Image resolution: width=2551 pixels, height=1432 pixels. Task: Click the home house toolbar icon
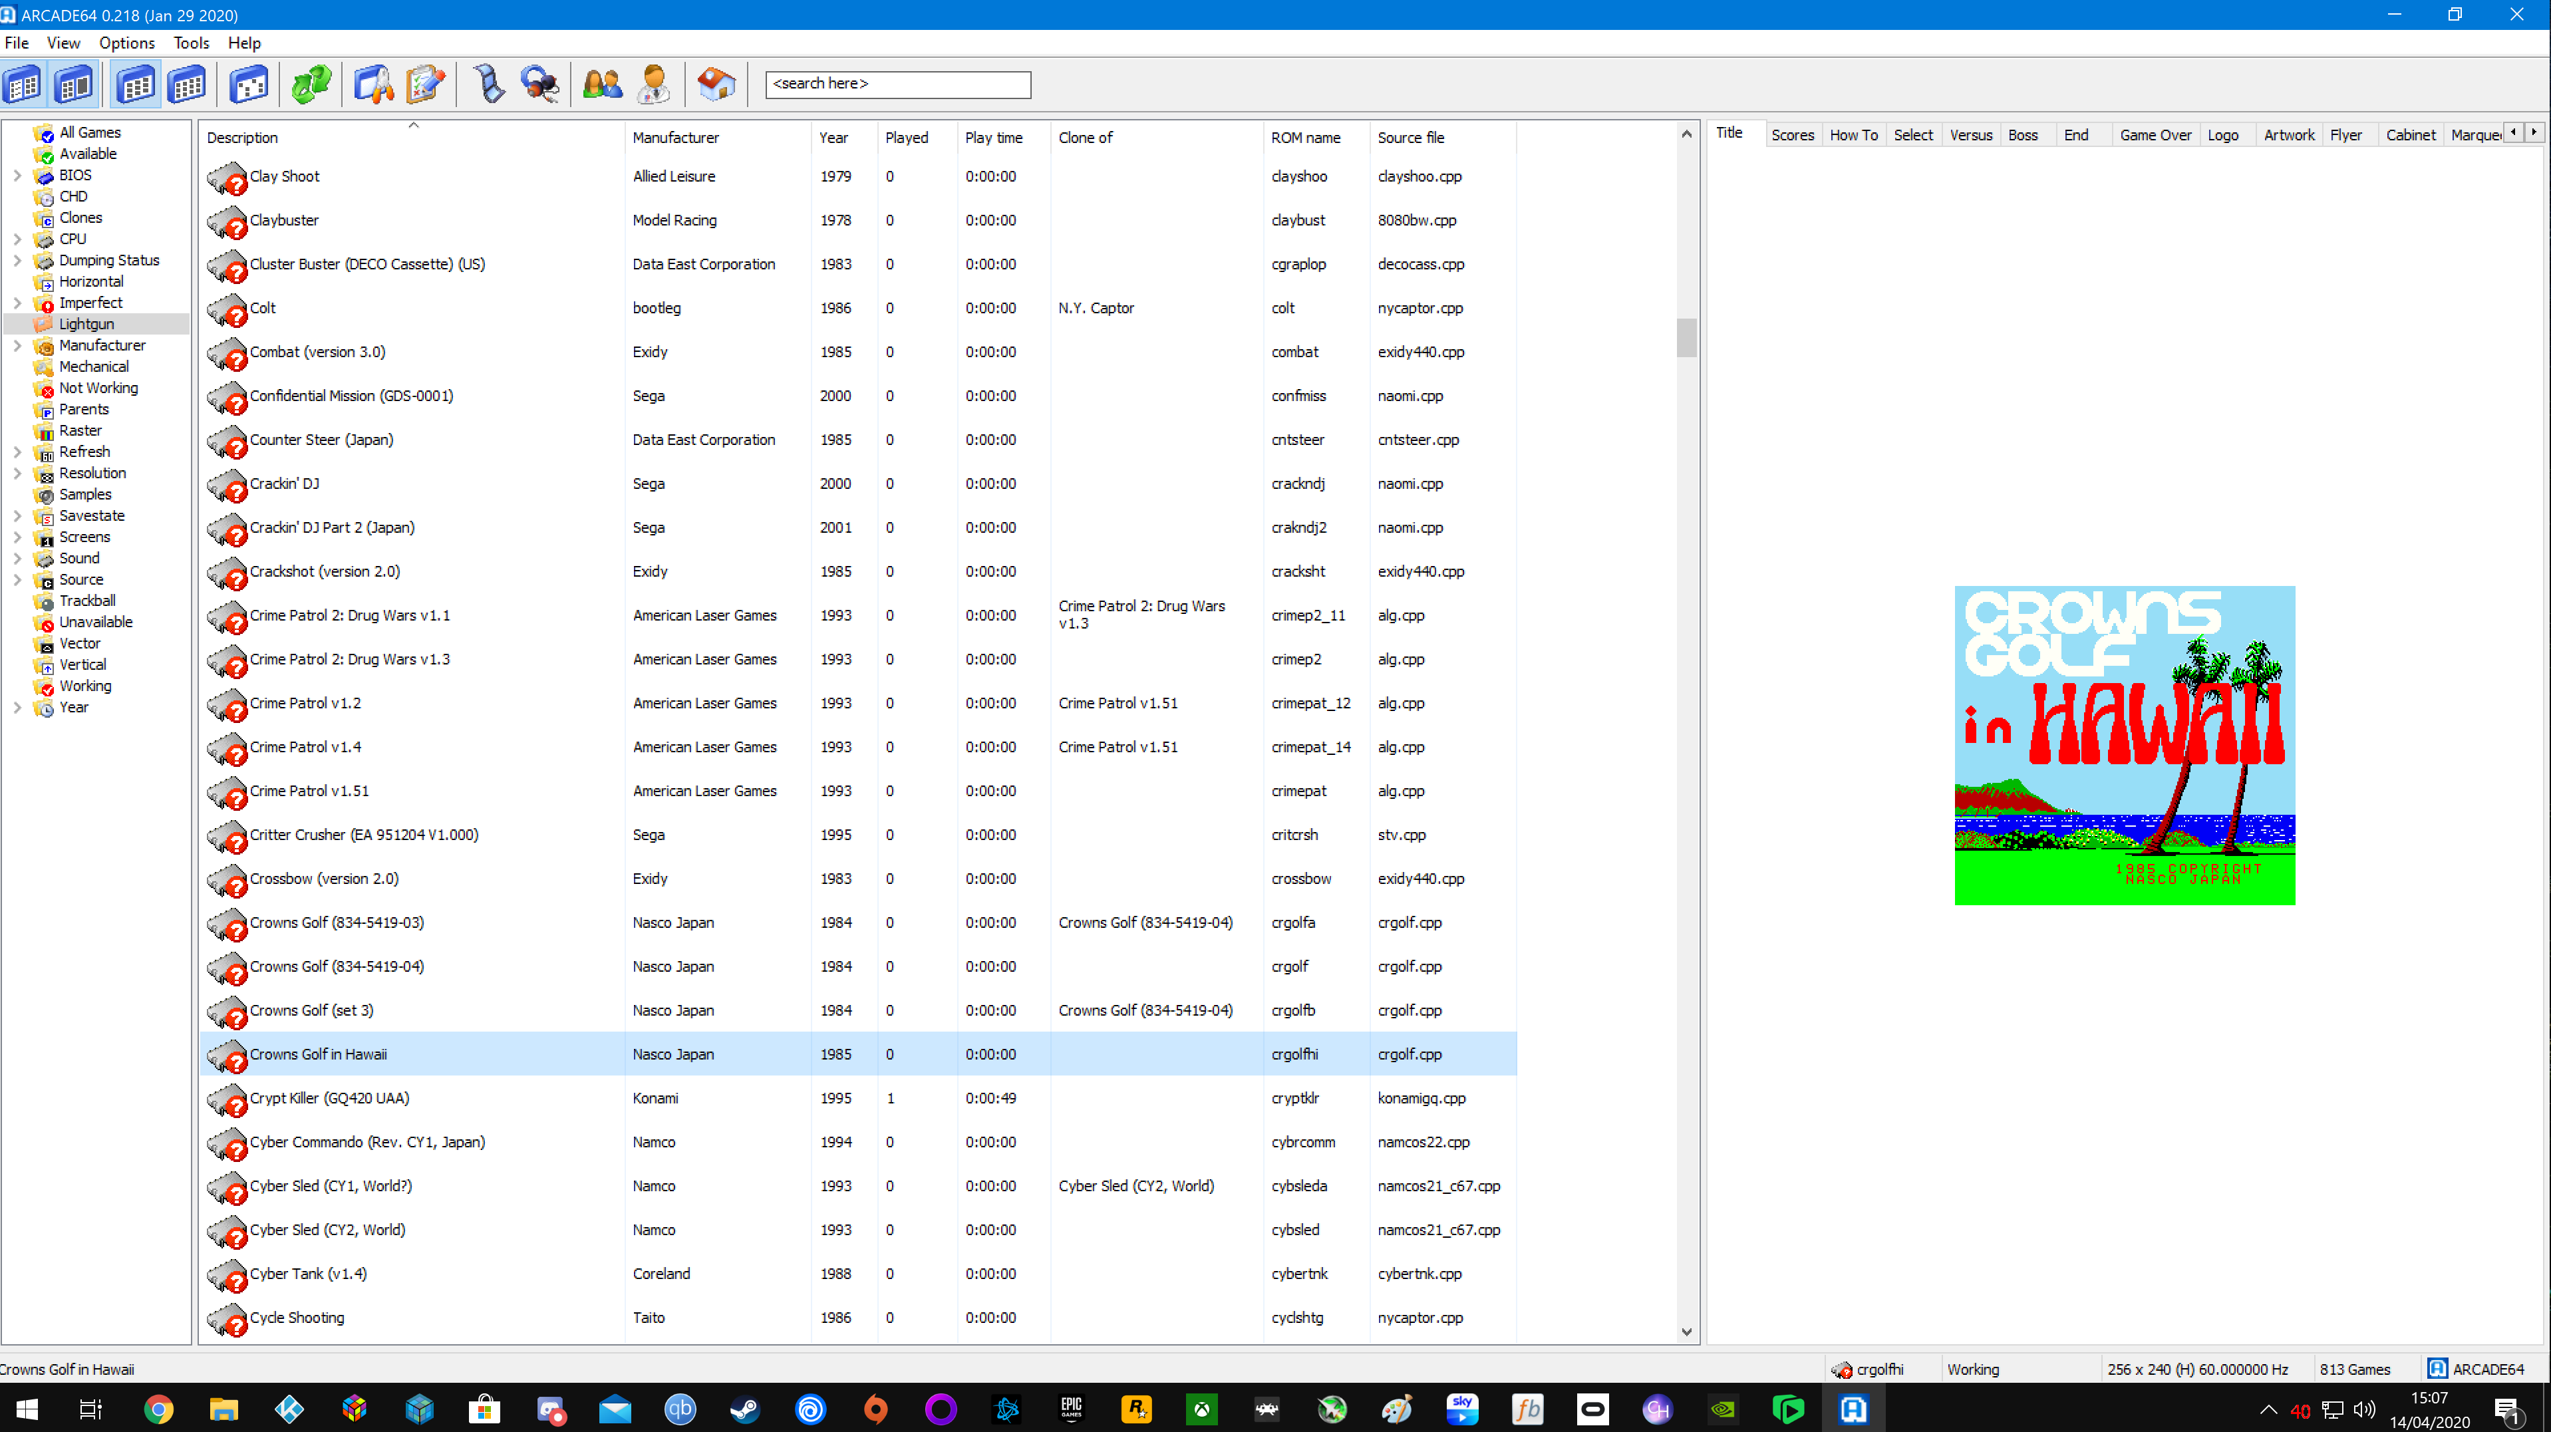tap(716, 84)
